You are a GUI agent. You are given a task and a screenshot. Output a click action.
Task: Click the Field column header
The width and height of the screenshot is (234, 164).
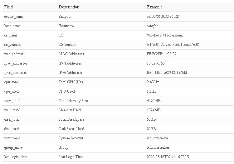click(8, 7)
